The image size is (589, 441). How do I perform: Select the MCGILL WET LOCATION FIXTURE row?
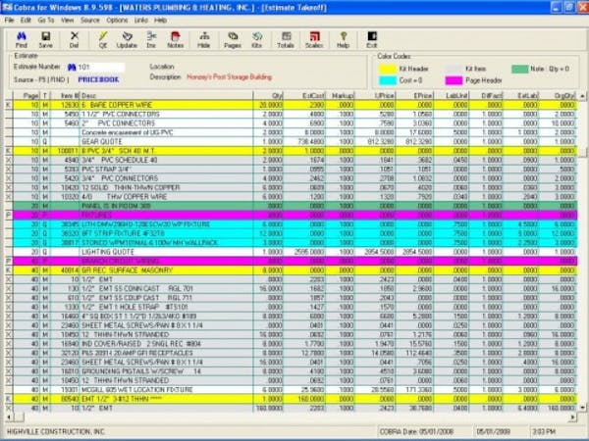click(x=295, y=390)
